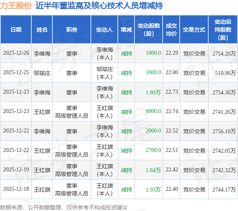Image resolution: width=238 pixels, height=211 pixels.
Task: Click the date 2025-12-19
Action: coord(16,170)
